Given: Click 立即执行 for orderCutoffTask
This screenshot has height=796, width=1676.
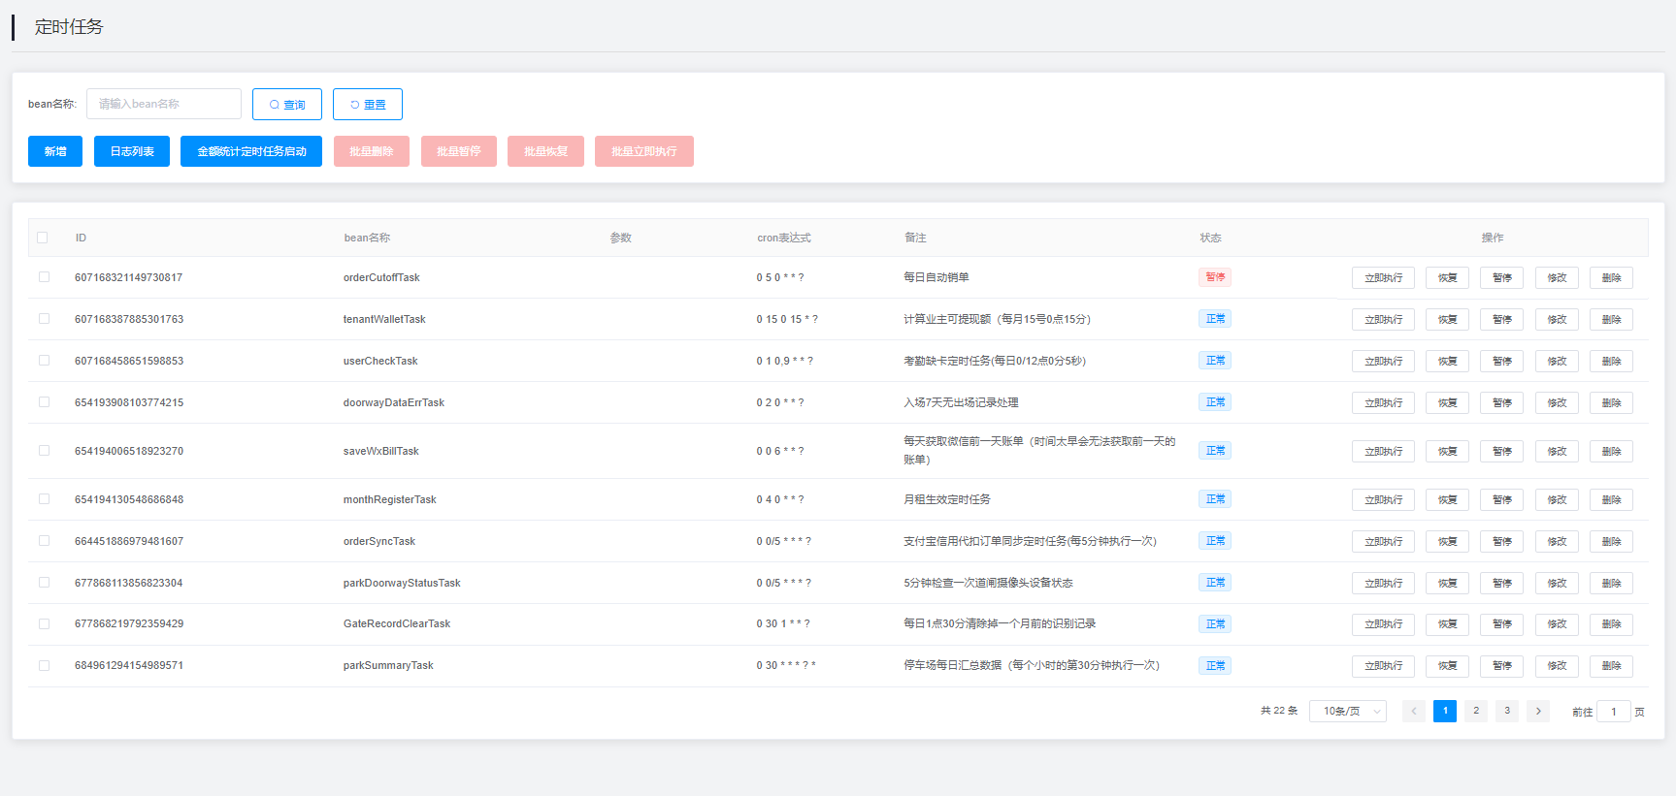Looking at the screenshot, I should click(1383, 278).
